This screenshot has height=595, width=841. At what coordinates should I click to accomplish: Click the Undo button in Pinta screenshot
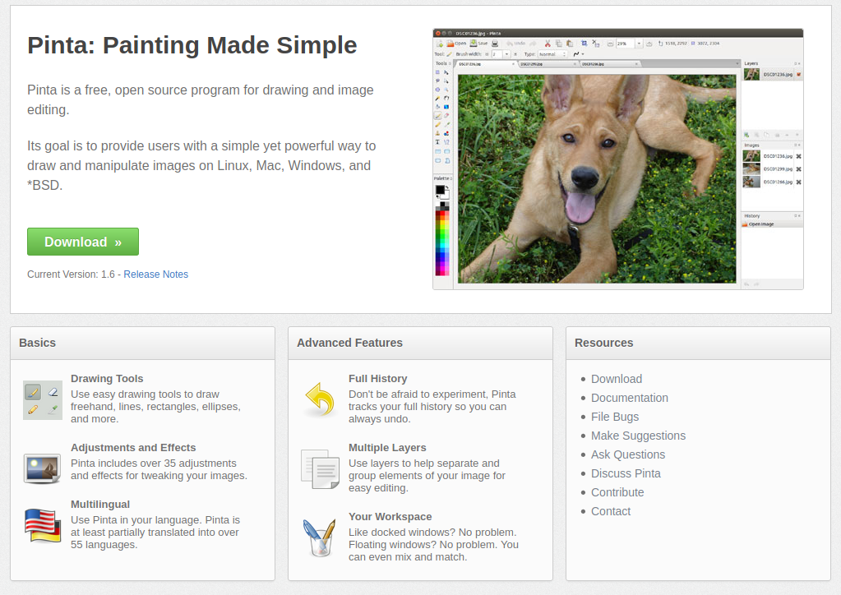(x=516, y=44)
